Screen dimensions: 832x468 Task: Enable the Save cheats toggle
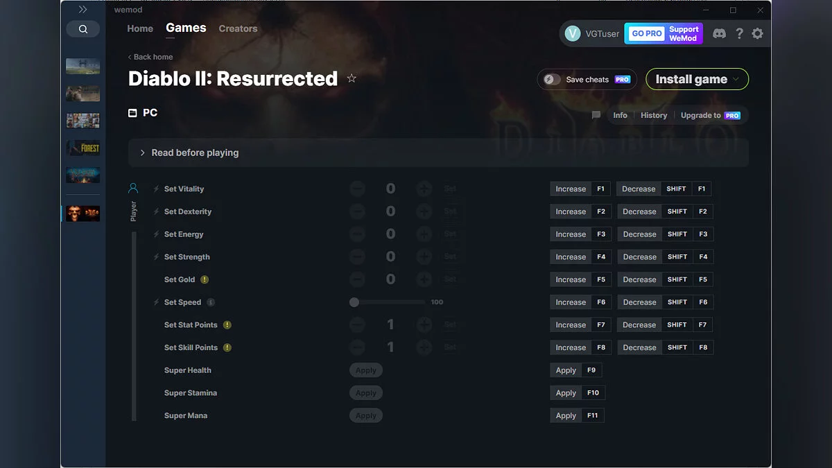(550, 79)
